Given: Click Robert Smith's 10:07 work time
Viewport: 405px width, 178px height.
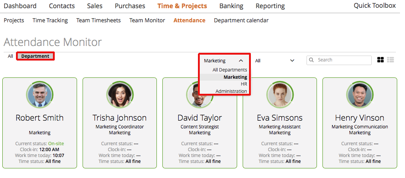Looking at the screenshot, I should (58, 156).
